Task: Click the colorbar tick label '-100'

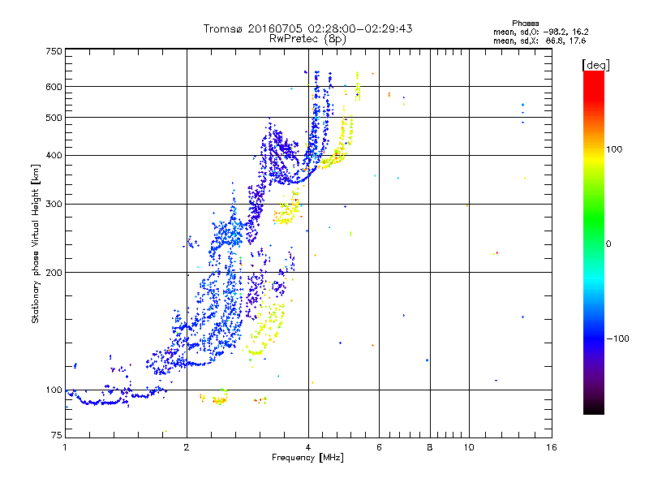Action: (x=618, y=338)
